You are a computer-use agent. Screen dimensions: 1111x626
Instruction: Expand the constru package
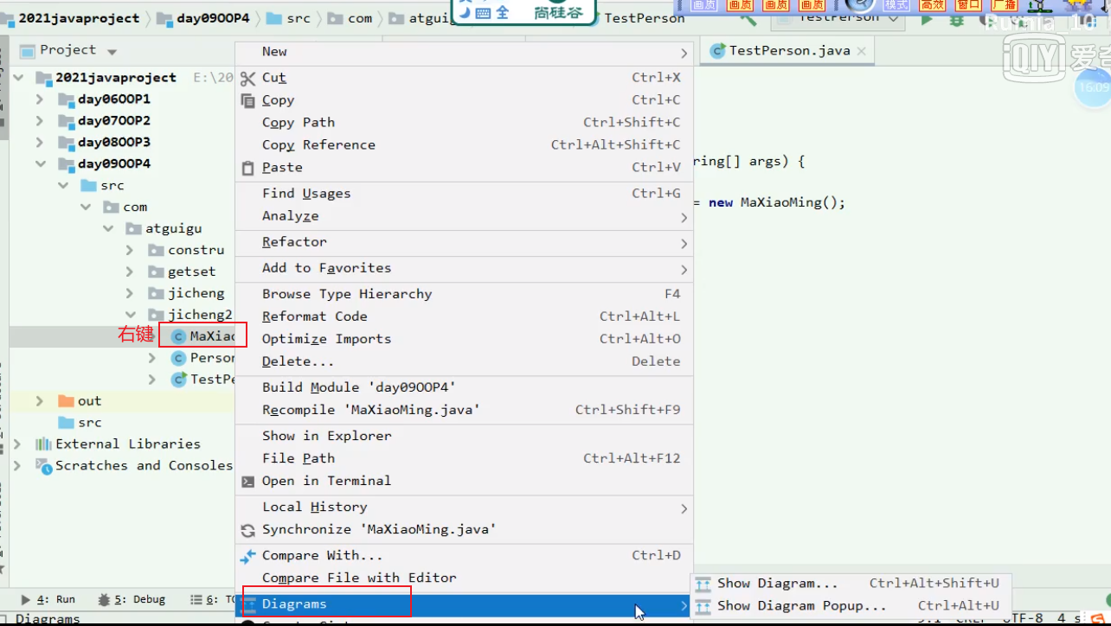130,251
